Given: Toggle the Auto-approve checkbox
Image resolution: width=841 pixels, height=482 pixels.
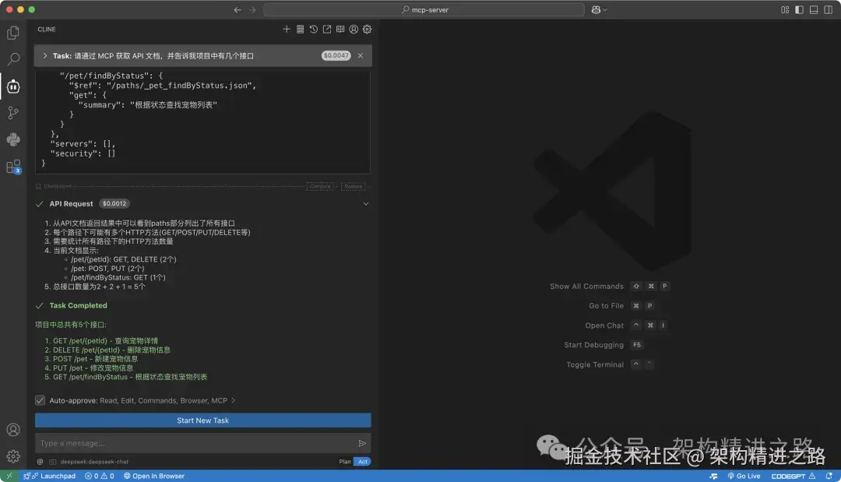Looking at the screenshot, I should click(40, 400).
